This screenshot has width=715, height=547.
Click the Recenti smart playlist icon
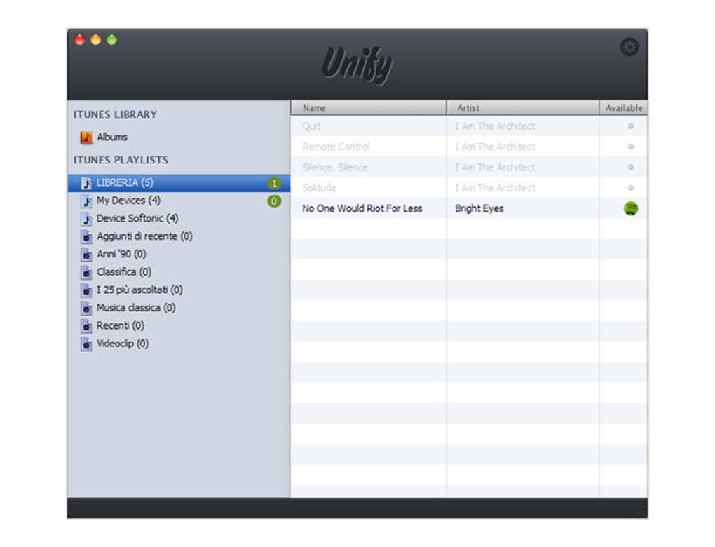88,325
